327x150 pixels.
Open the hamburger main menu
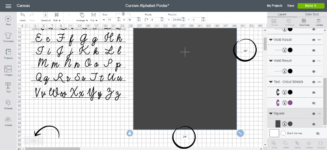pos(8,6)
